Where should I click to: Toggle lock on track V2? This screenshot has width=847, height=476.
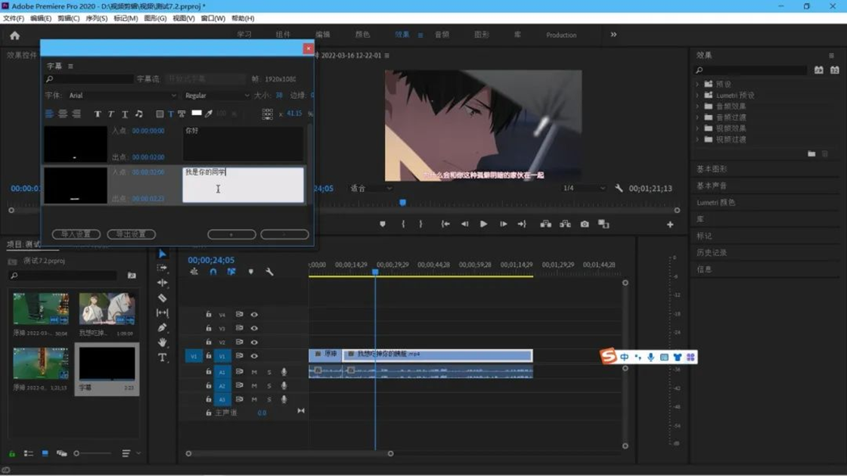[x=209, y=342]
